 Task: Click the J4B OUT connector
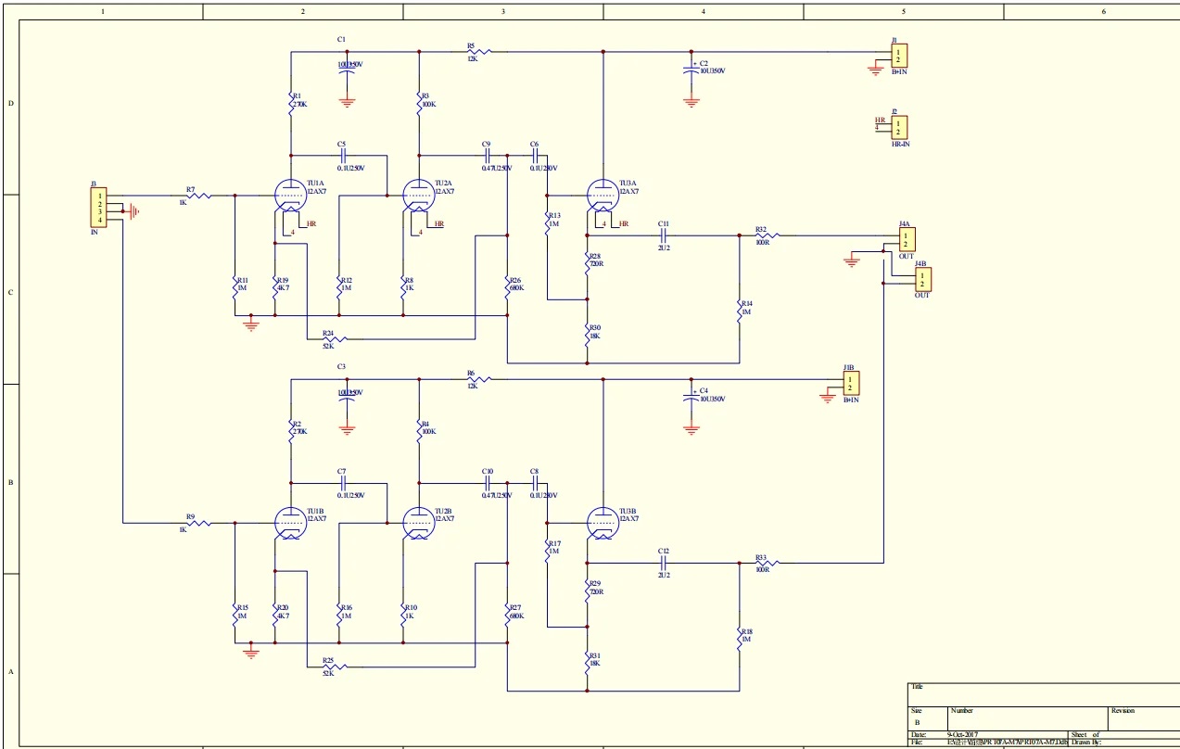(922, 279)
